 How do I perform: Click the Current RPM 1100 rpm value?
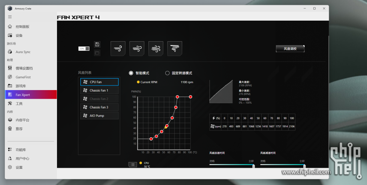tap(187, 82)
